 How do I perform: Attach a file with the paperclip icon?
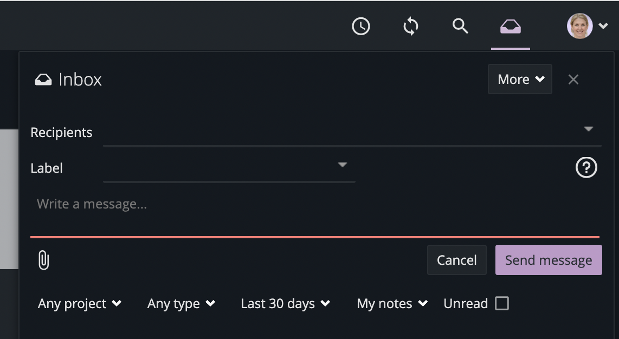click(x=43, y=260)
